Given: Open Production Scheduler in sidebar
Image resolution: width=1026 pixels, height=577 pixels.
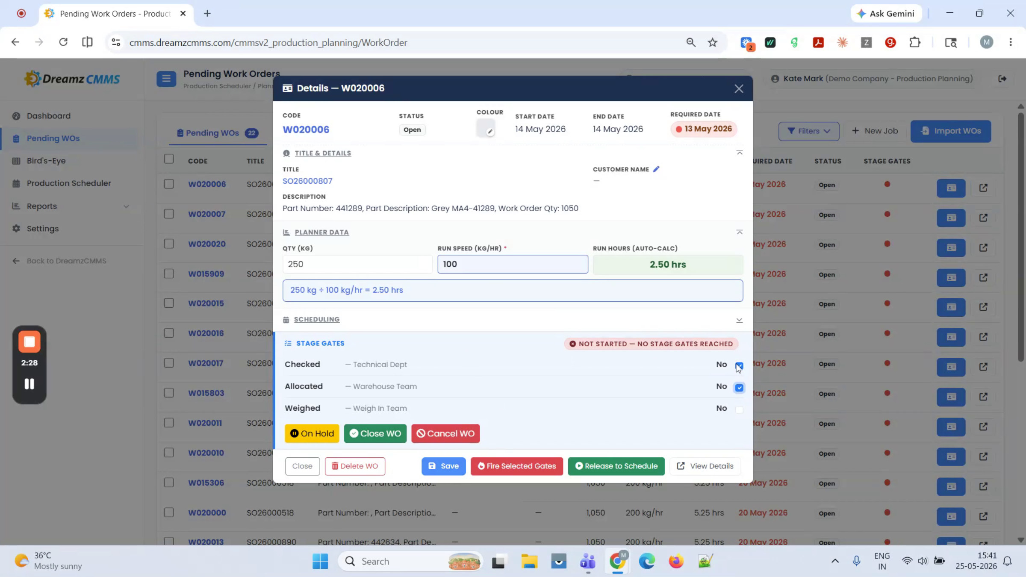Looking at the screenshot, I should click(x=69, y=183).
